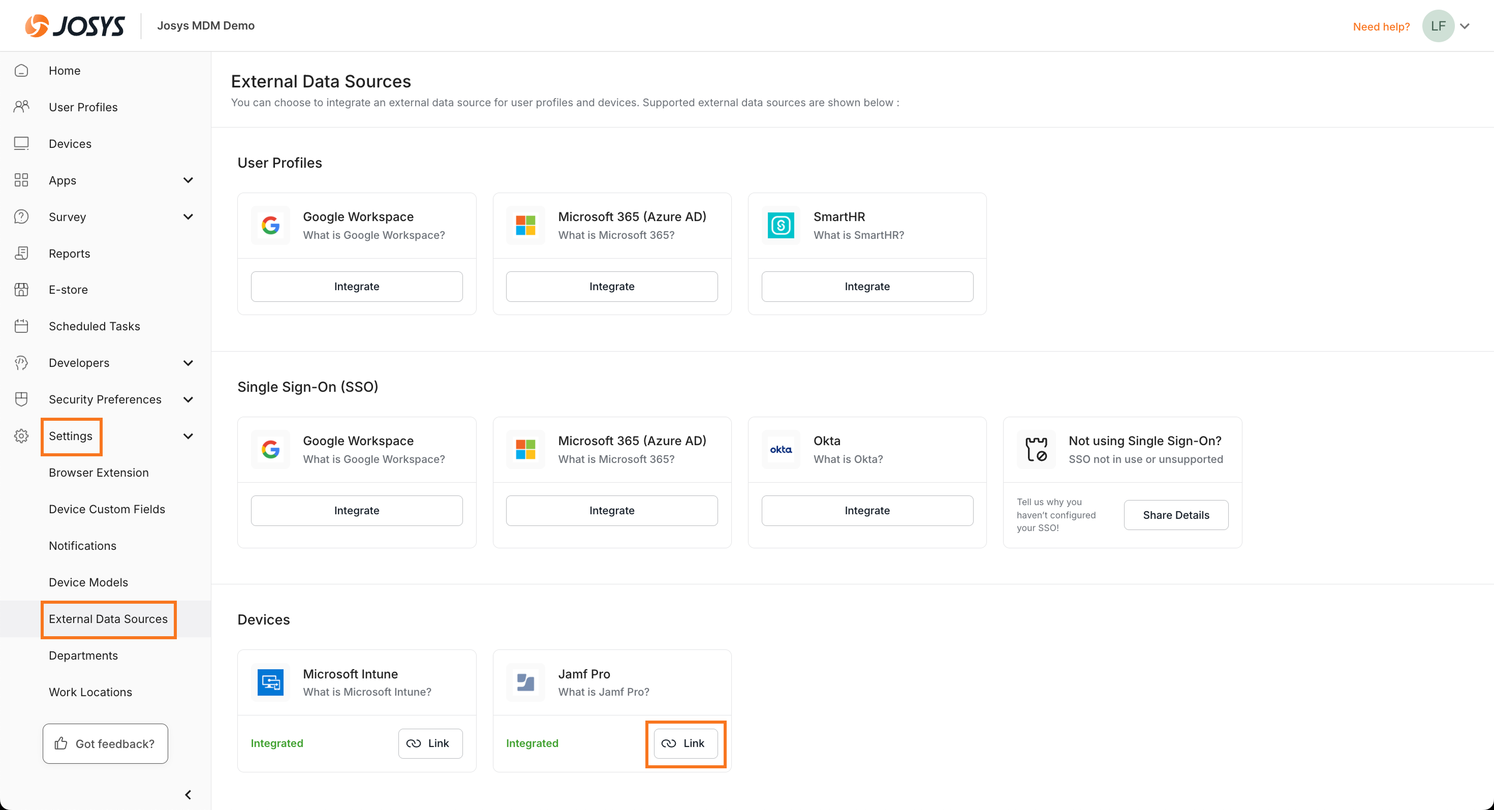1494x810 pixels.
Task: Open the account dropdown arrow beside LF
Action: click(1465, 26)
